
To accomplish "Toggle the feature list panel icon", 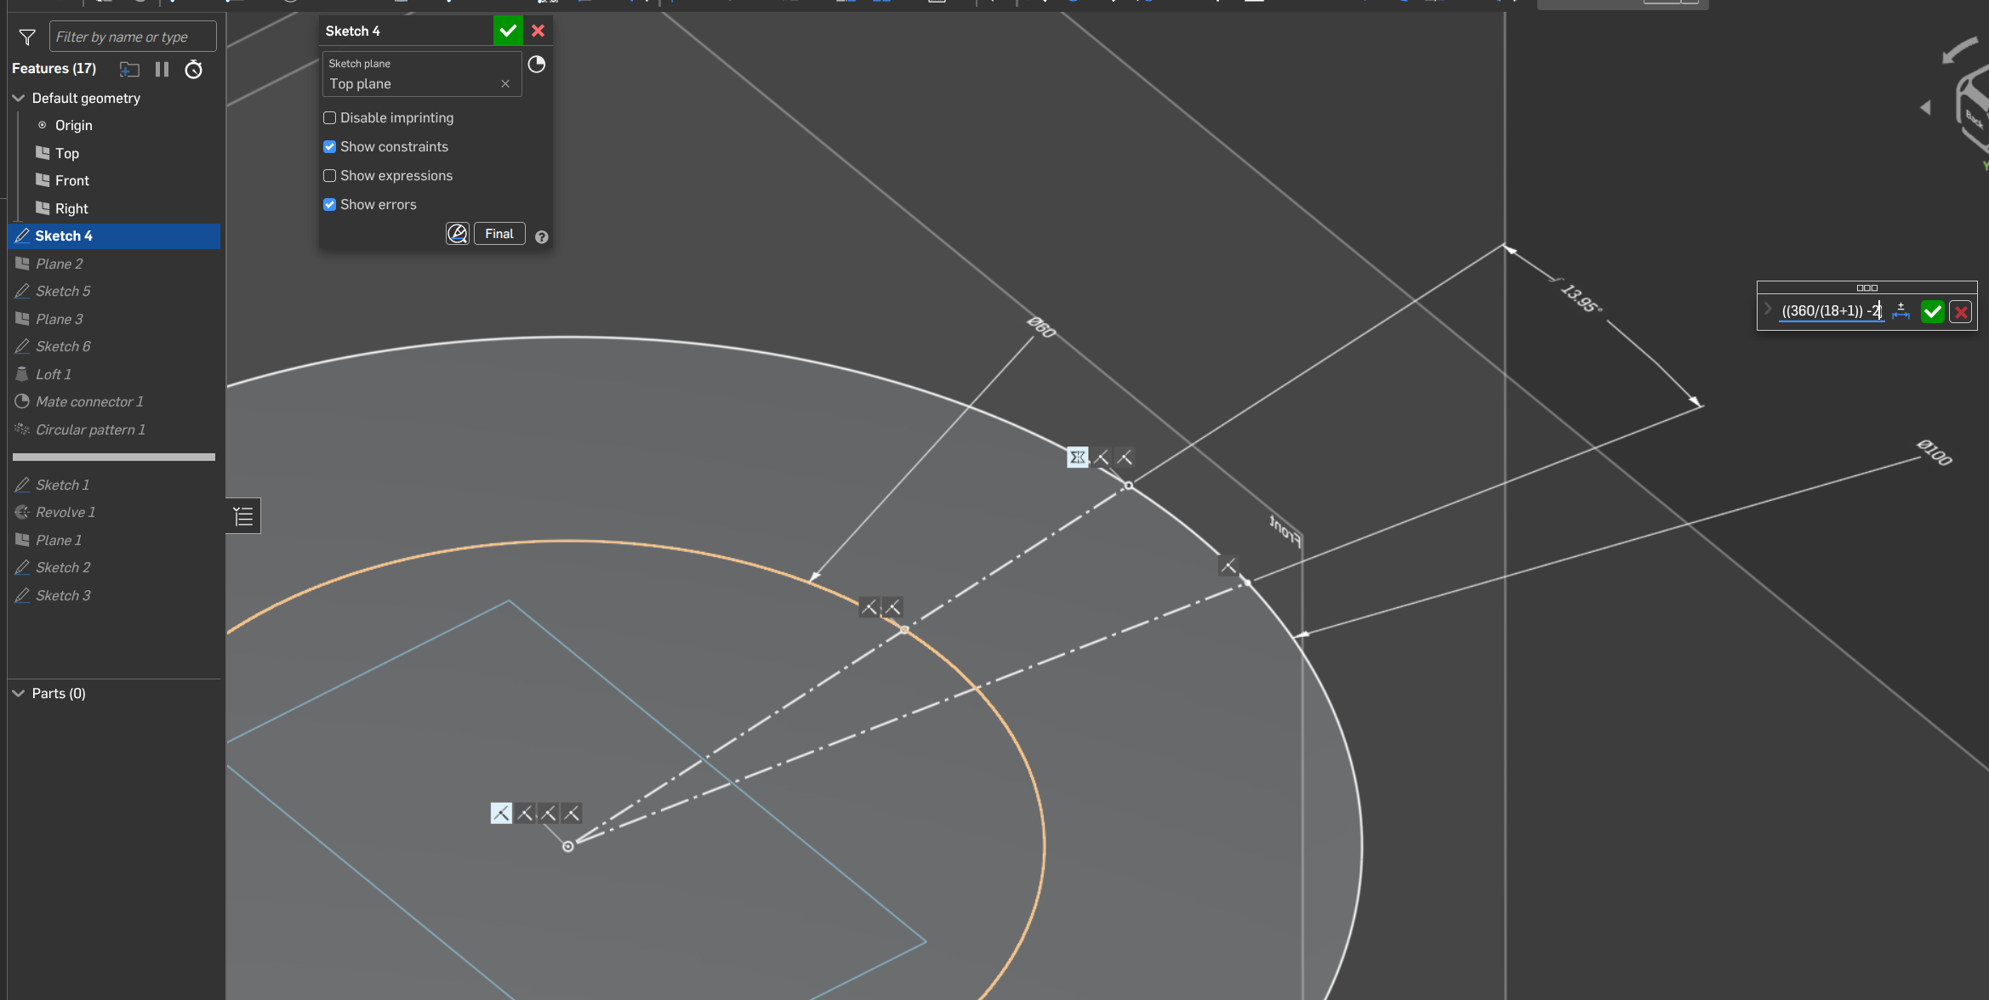I will (x=243, y=516).
